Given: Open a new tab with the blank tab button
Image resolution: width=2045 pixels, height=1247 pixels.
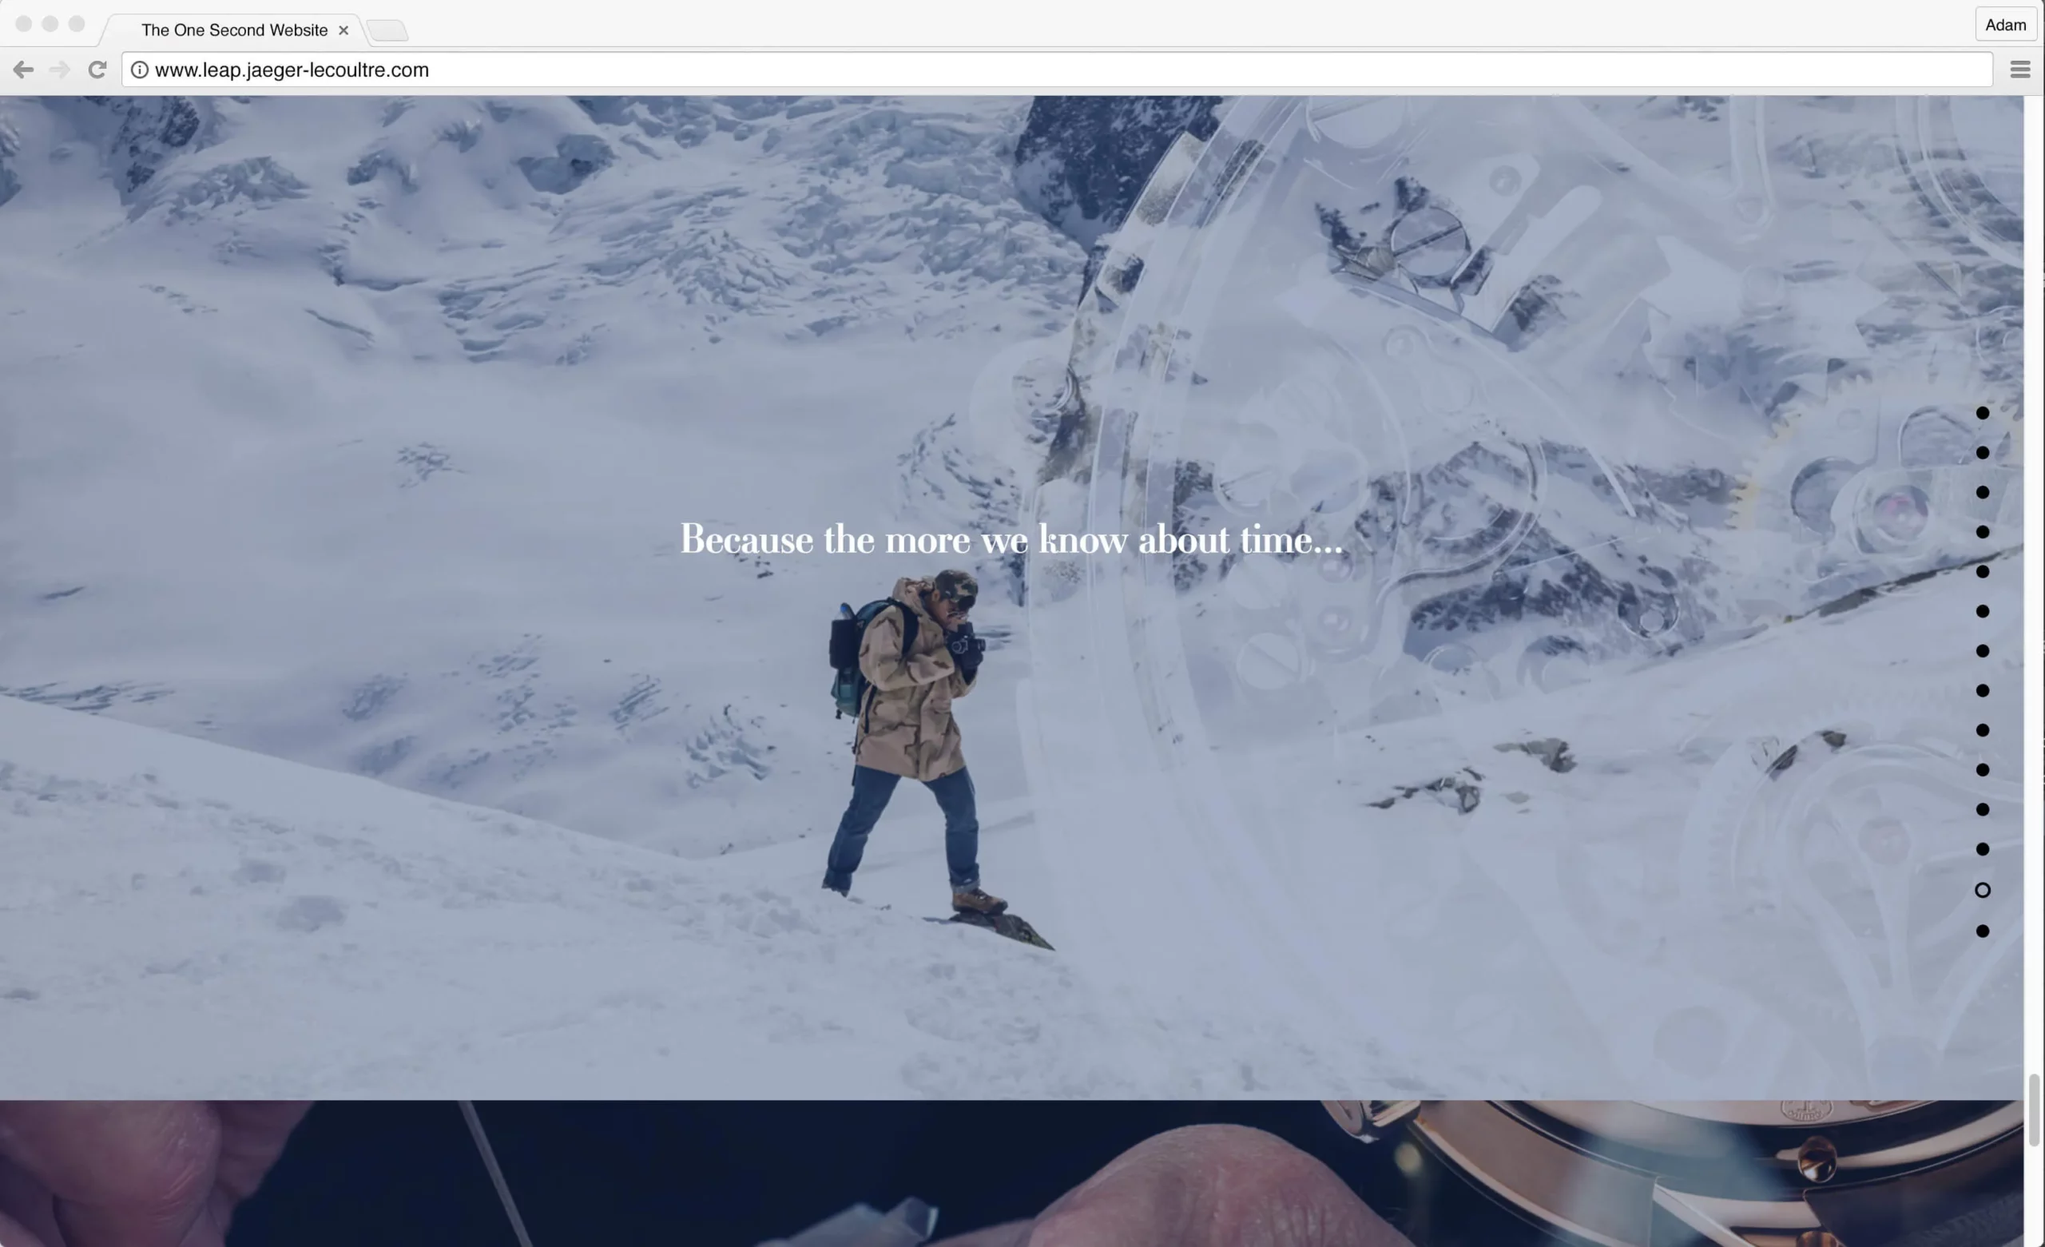Looking at the screenshot, I should pos(387,30).
